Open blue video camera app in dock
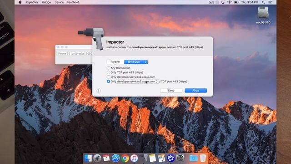 pos(171,158)
